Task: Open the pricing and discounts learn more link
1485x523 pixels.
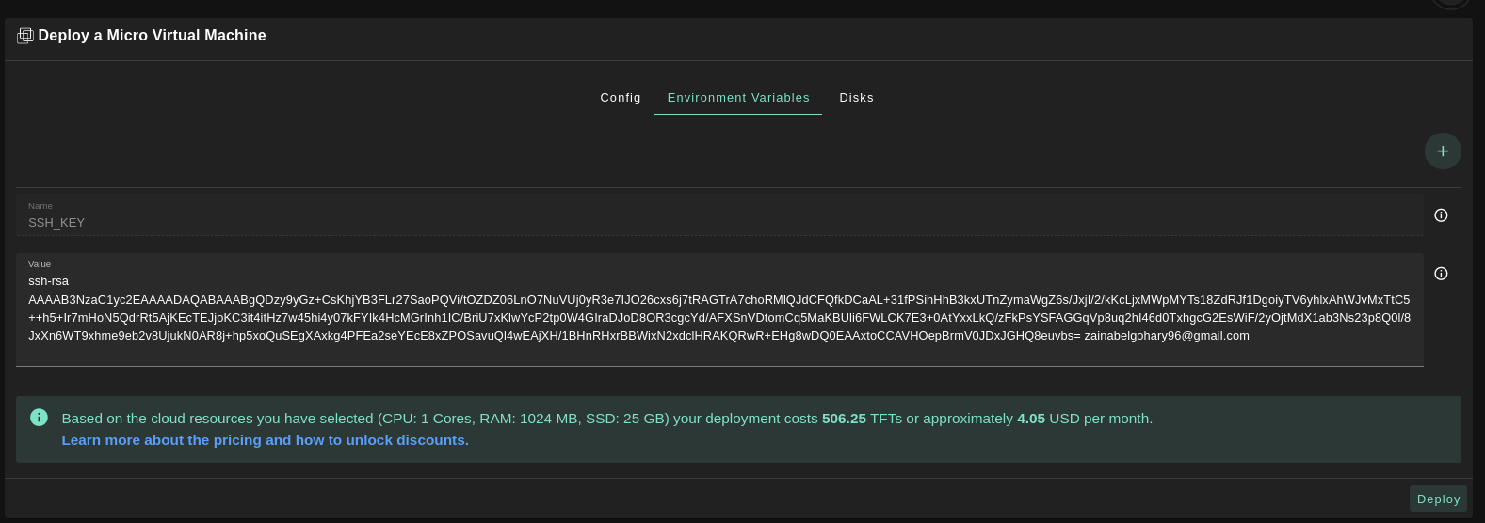Action: 265,440
